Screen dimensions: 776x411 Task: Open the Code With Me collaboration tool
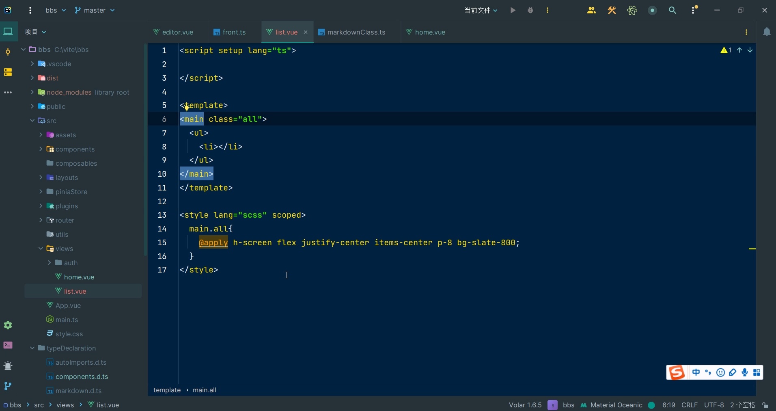592,10
